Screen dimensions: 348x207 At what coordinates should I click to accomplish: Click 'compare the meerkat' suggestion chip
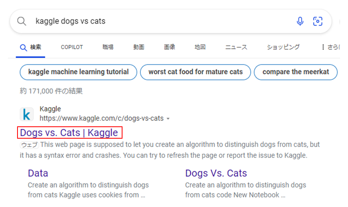coord(296,72)
